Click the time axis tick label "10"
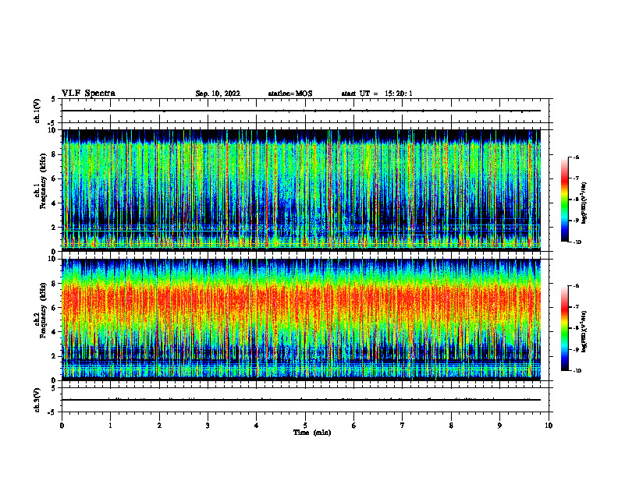The image size is (618, 477). pos(549,426)
